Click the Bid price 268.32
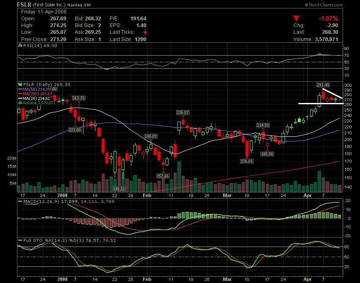Viewport: 360px width, 283px height. point(93,19)
